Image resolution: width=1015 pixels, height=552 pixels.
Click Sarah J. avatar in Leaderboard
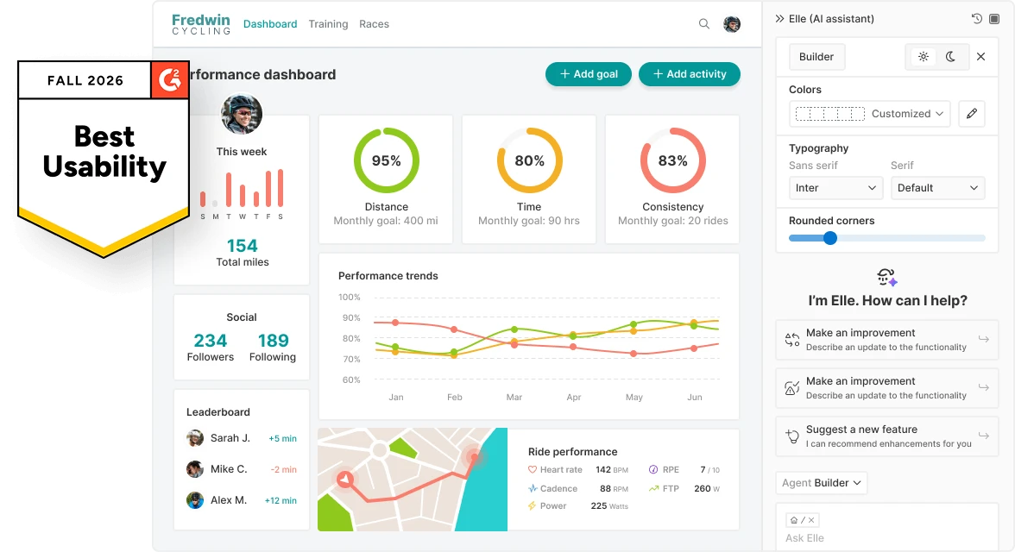tap(195, 438)
